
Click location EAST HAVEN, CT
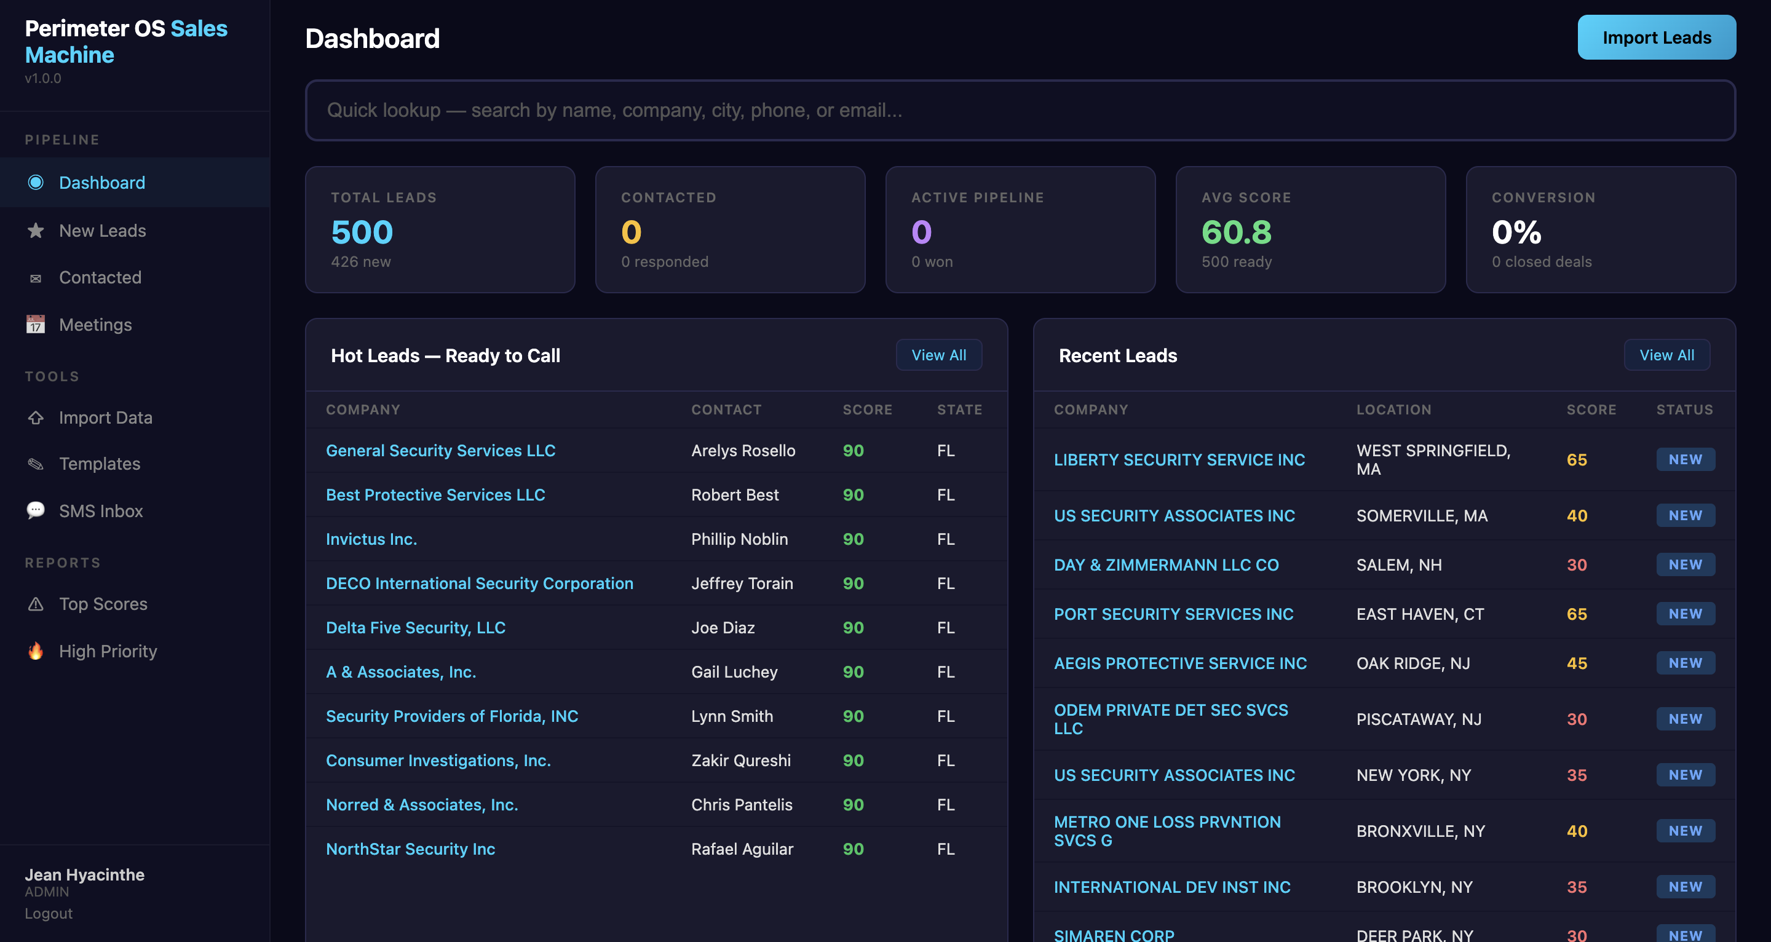point(1420,614)
